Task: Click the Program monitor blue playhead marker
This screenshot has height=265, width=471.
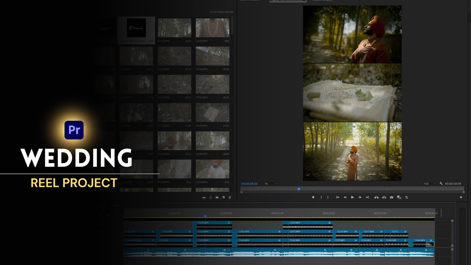Action: pyautogui.click(x=299, y=189)
